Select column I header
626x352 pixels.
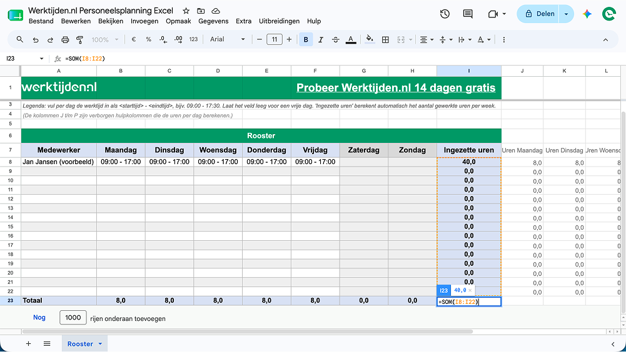pos(468,71)
